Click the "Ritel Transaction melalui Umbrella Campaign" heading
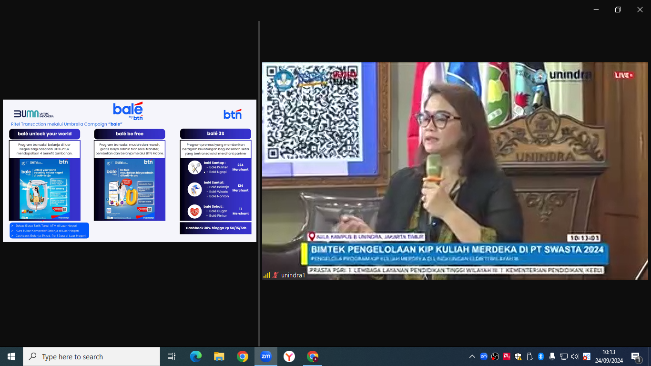Screen dimensions: 651x366 coord(60,124)
